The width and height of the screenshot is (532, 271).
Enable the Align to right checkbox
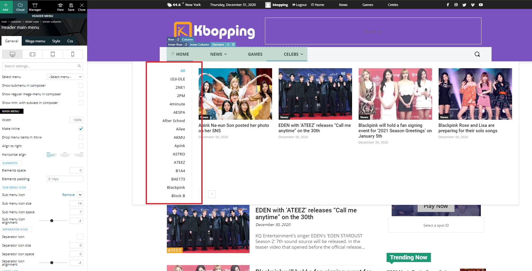[81, 146]
